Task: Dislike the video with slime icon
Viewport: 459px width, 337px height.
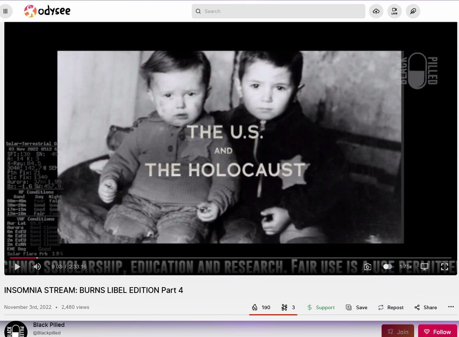Action: 288,307
